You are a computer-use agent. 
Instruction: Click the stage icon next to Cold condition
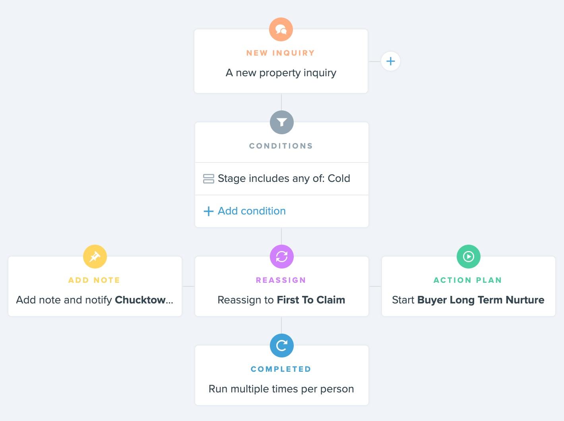coord(209,179)
